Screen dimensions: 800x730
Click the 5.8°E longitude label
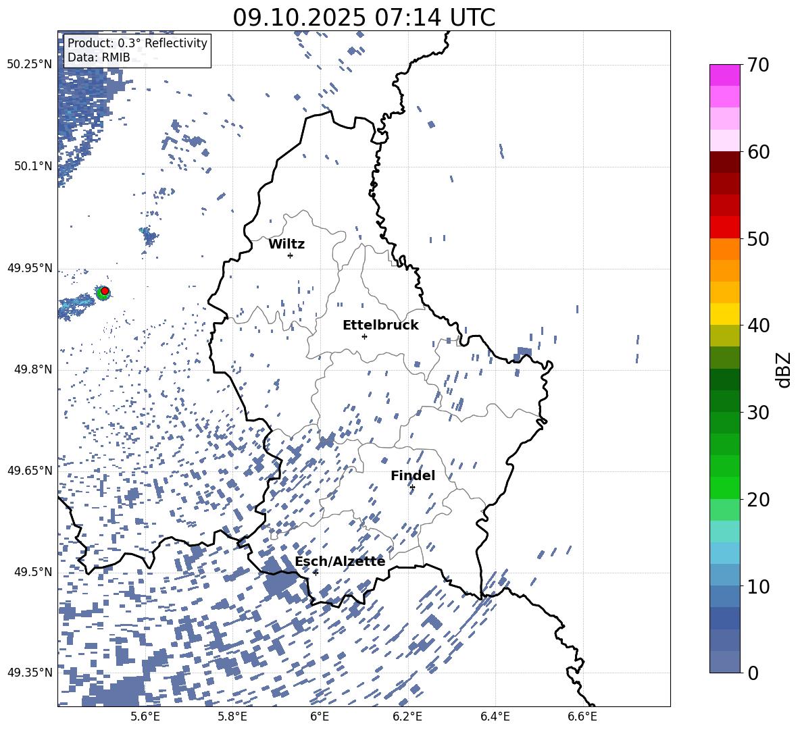232,716
